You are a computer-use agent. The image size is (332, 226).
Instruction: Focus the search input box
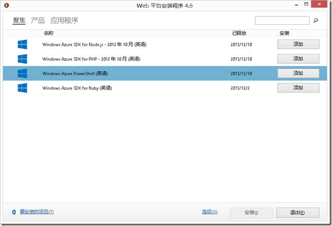[282, 21]
